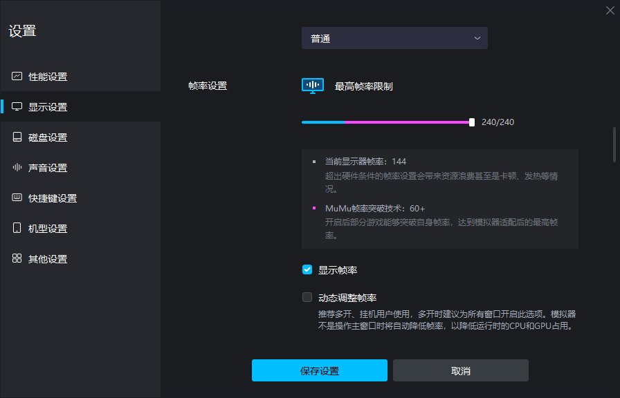Expand the performance preset selector
Viewport: 620px width, 398px height.
(394, 38)
